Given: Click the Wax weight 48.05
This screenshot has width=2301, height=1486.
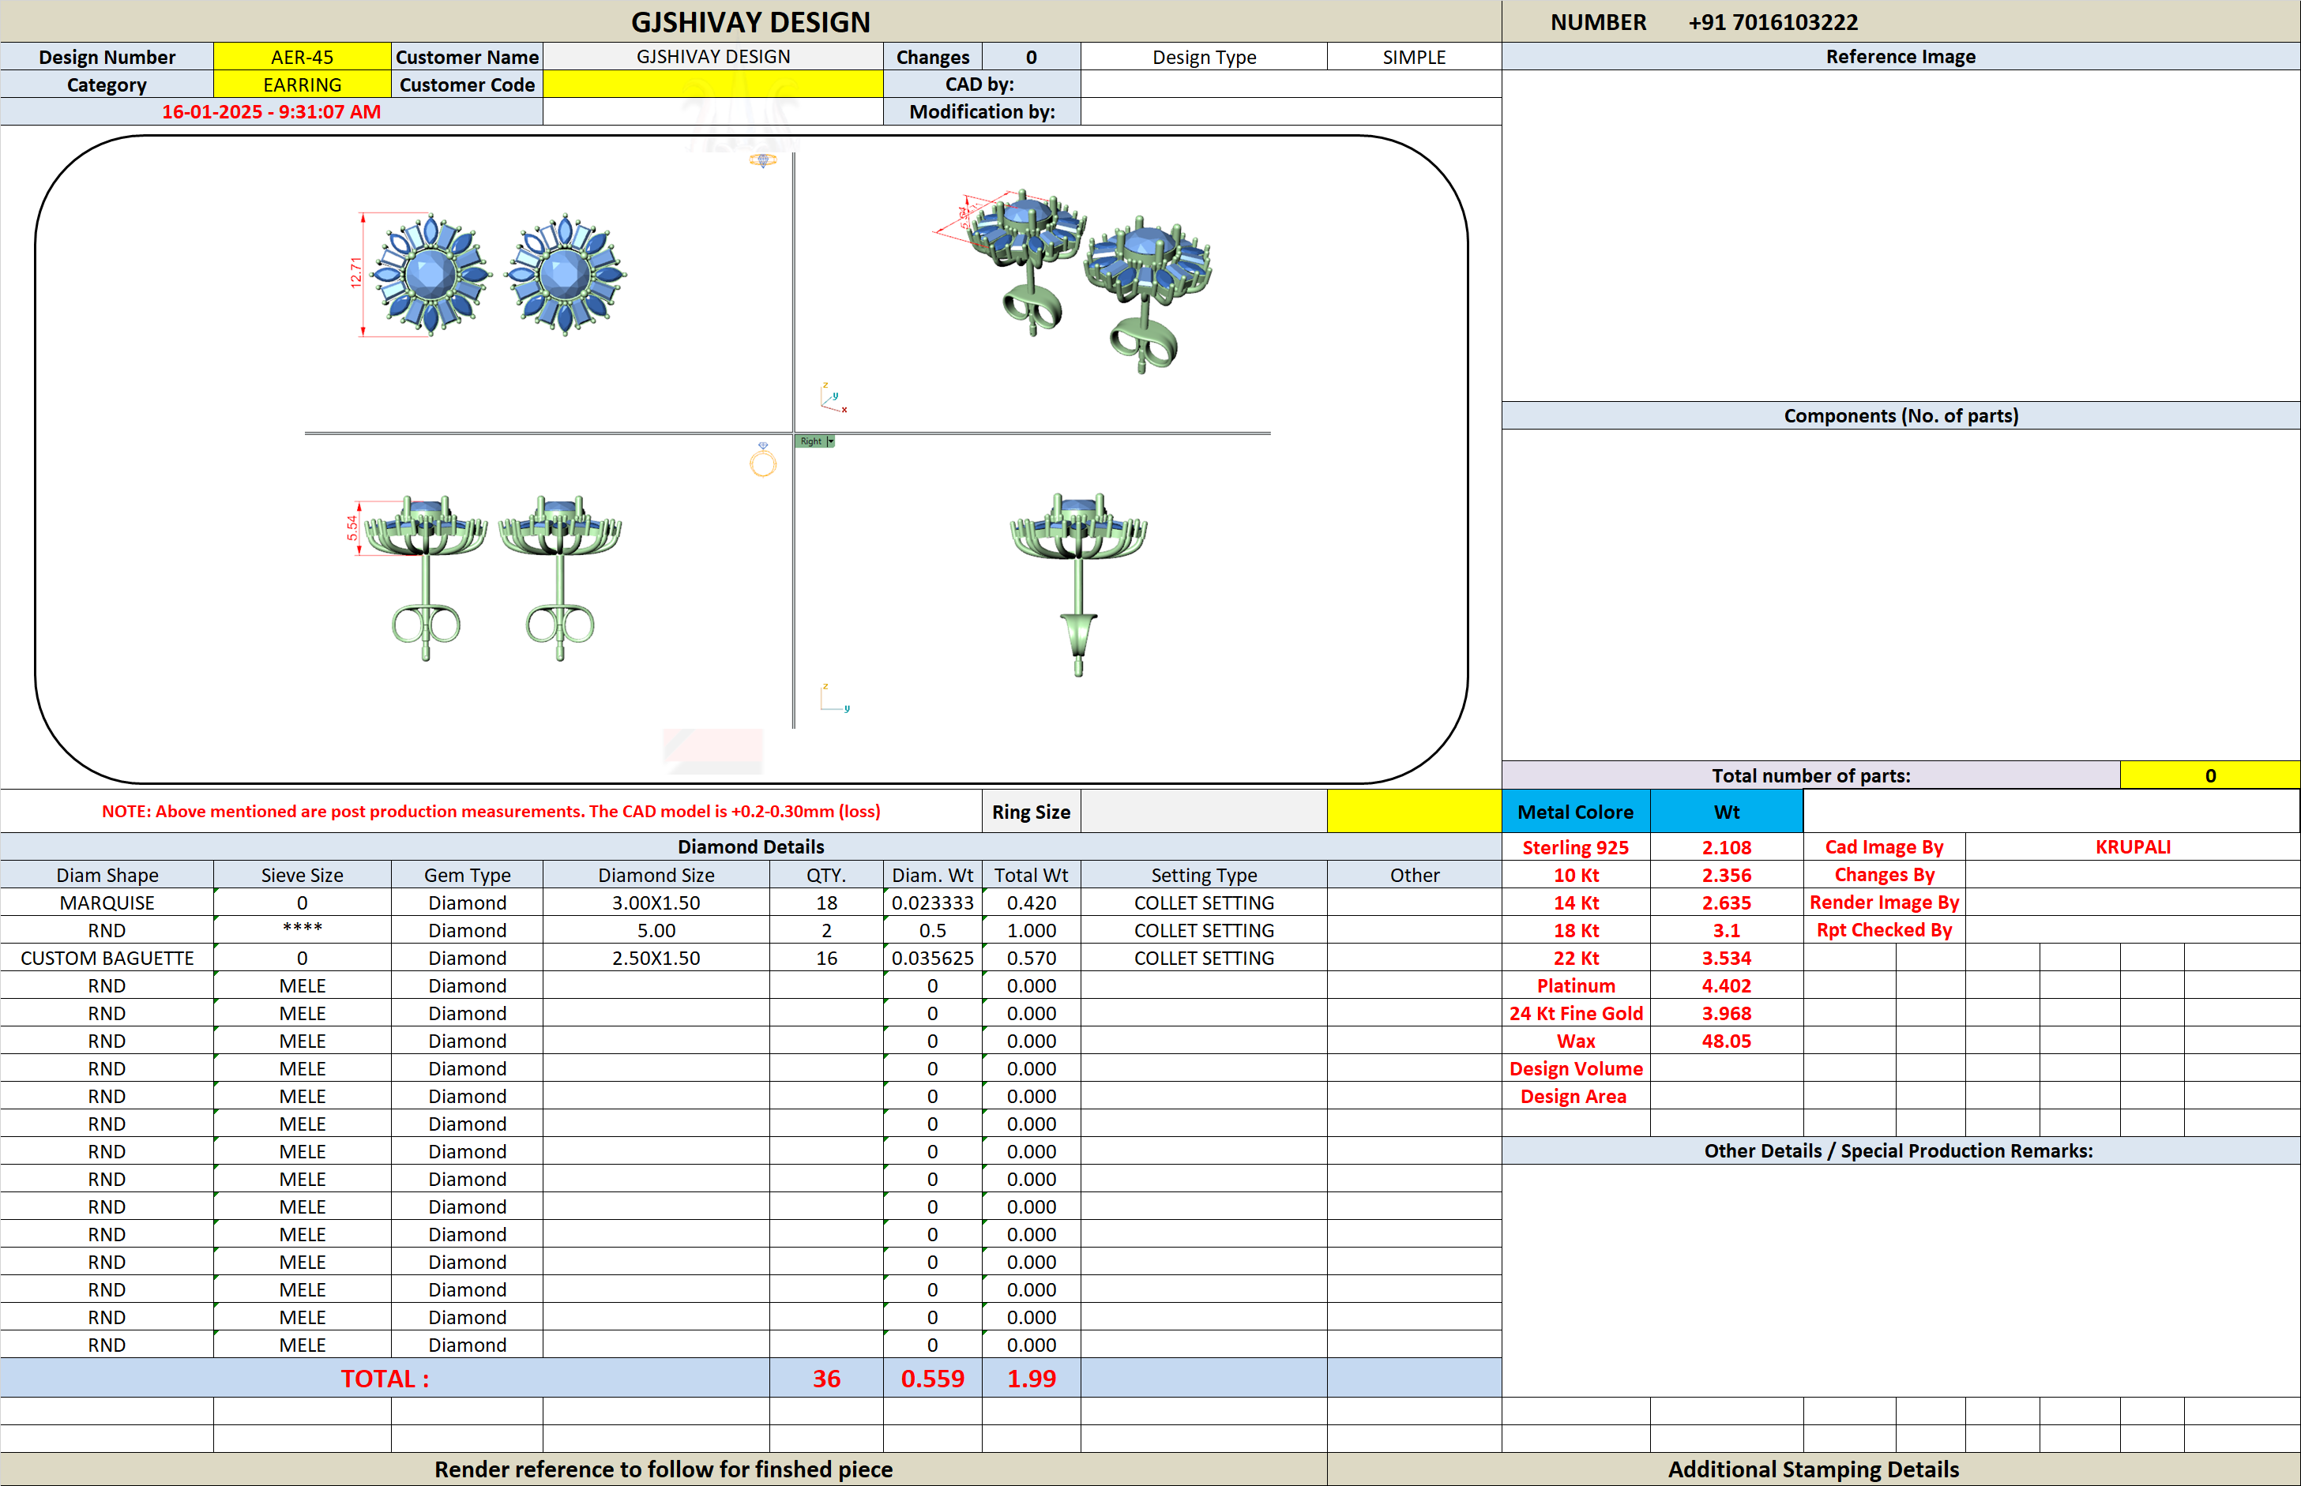Looking at the screenshot, I should 1727,1041.
